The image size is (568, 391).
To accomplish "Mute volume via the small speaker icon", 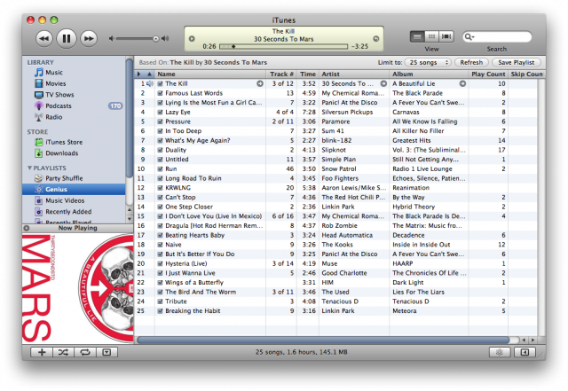I will [x=112, y=38].
